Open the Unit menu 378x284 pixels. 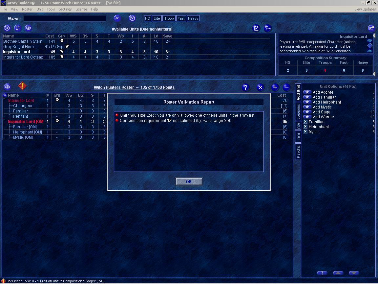(39, 9)
